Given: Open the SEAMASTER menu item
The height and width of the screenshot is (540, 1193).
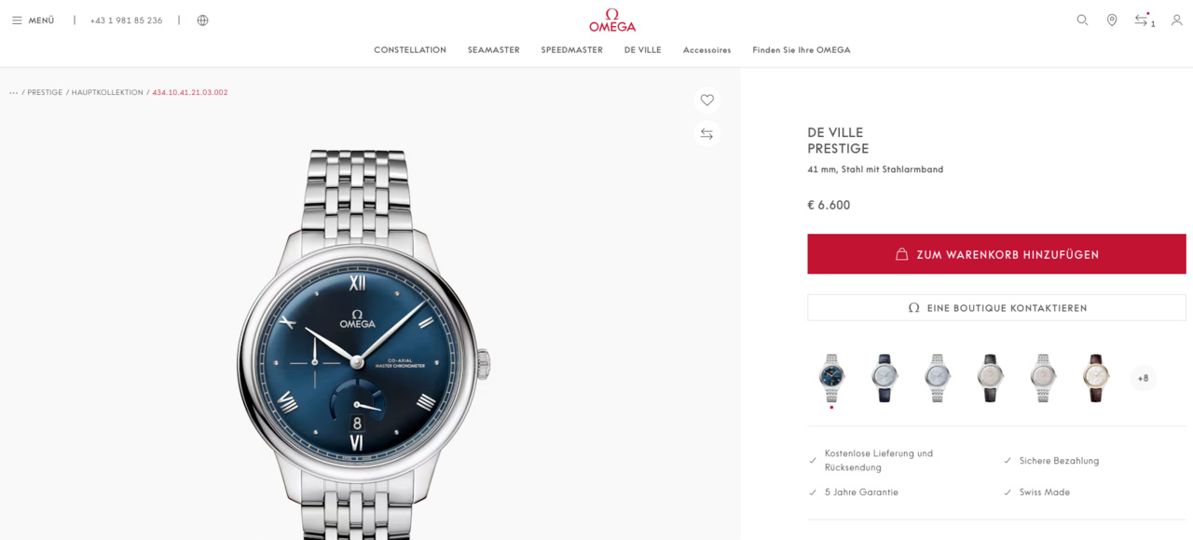Looking at the screenshot, I should click(x=493, y=50).
